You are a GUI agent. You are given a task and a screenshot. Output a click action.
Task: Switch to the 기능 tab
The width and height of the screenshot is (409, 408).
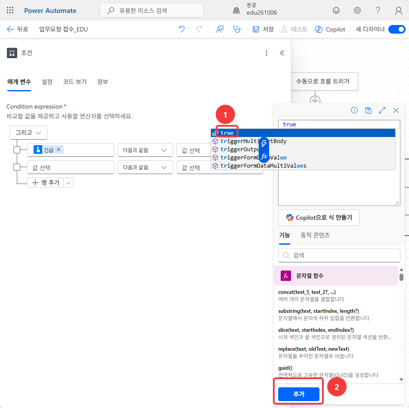point(284,235)
